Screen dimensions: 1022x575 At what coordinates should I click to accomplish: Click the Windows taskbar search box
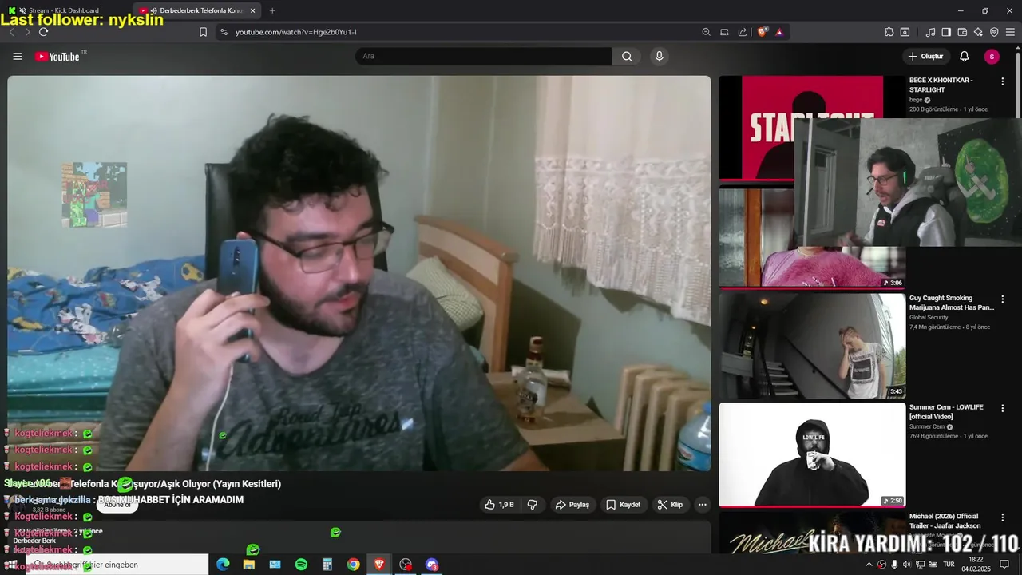tap(117, 565)
